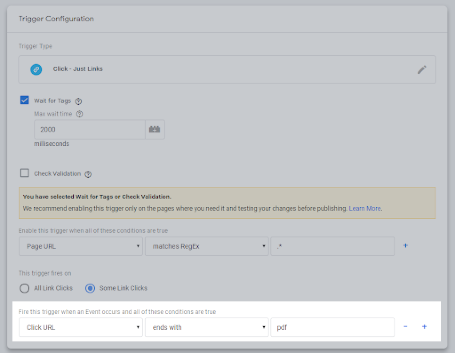Add another Page URL enable condition
Image resolution: width=455 pixels, height=353 pixels.
[x=406, y=245]
